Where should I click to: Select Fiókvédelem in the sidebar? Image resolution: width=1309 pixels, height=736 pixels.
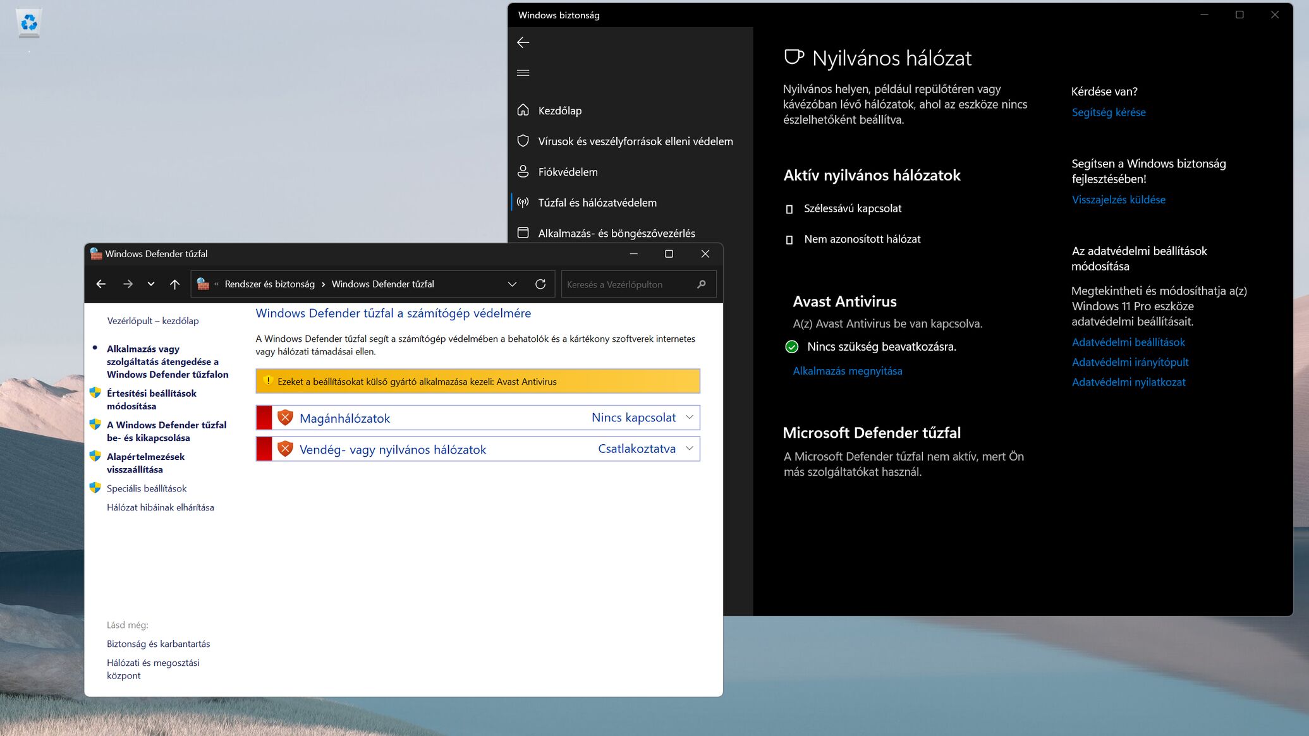click(x=568, y=172)
